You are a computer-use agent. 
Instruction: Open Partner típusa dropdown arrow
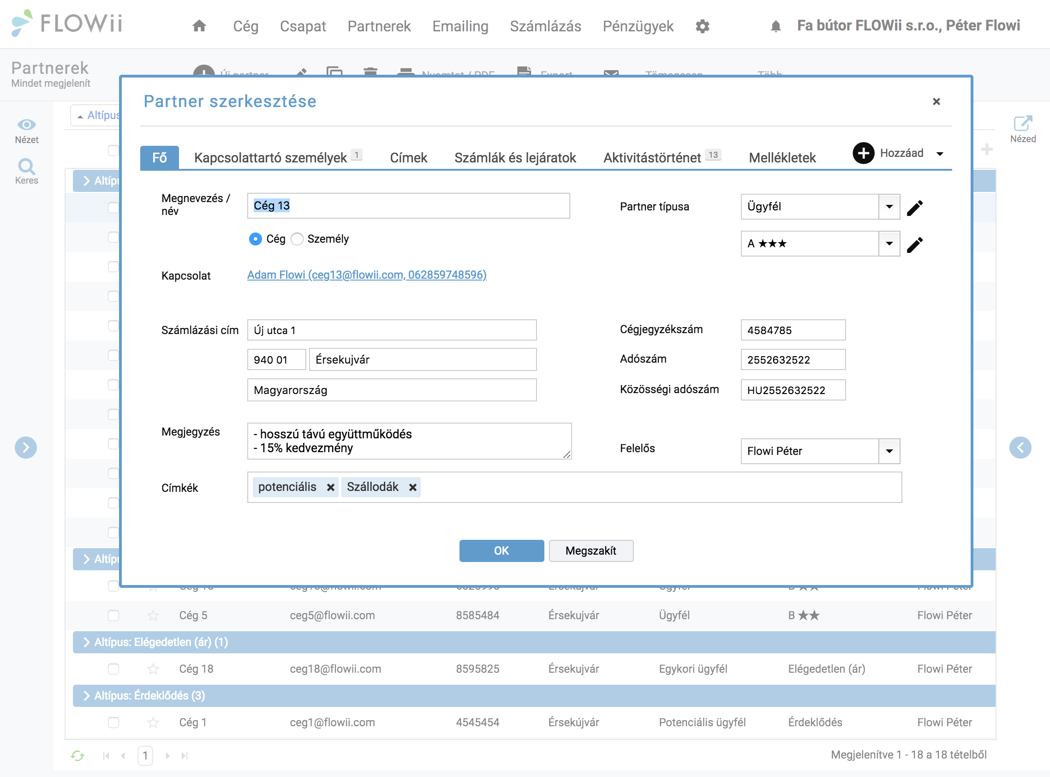pyautogui.click(x=889, y=207)
